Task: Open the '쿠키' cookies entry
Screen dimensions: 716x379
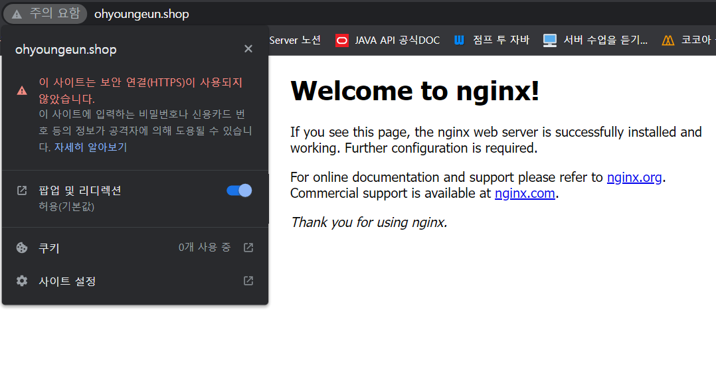Action: pos(135,248)
